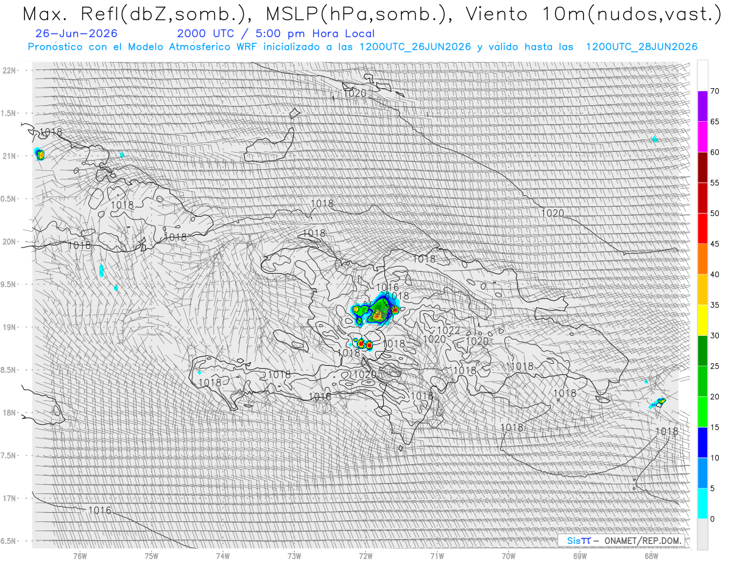This screenshot has width=731, height=564.
Task: Click the '1020' isobar label near 22N
Action: point(355,93)
